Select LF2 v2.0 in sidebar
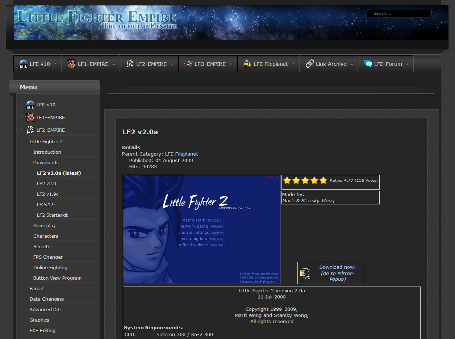This screenshot has width=455, height=339. [46, 183]
